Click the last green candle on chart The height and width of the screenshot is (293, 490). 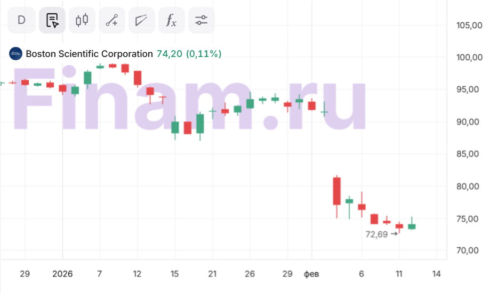pos(412,226)
